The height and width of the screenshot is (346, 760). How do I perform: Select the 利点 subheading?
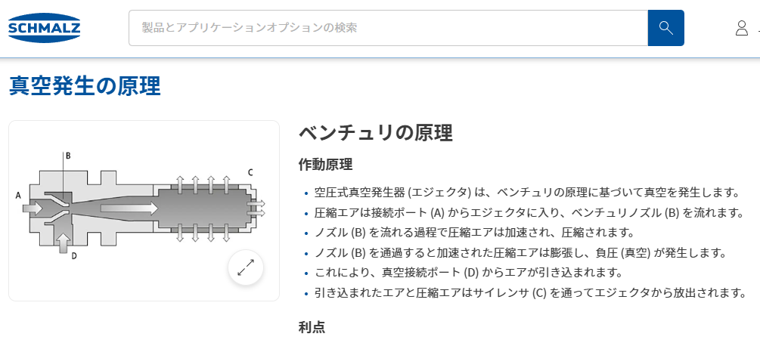point(312,327)
